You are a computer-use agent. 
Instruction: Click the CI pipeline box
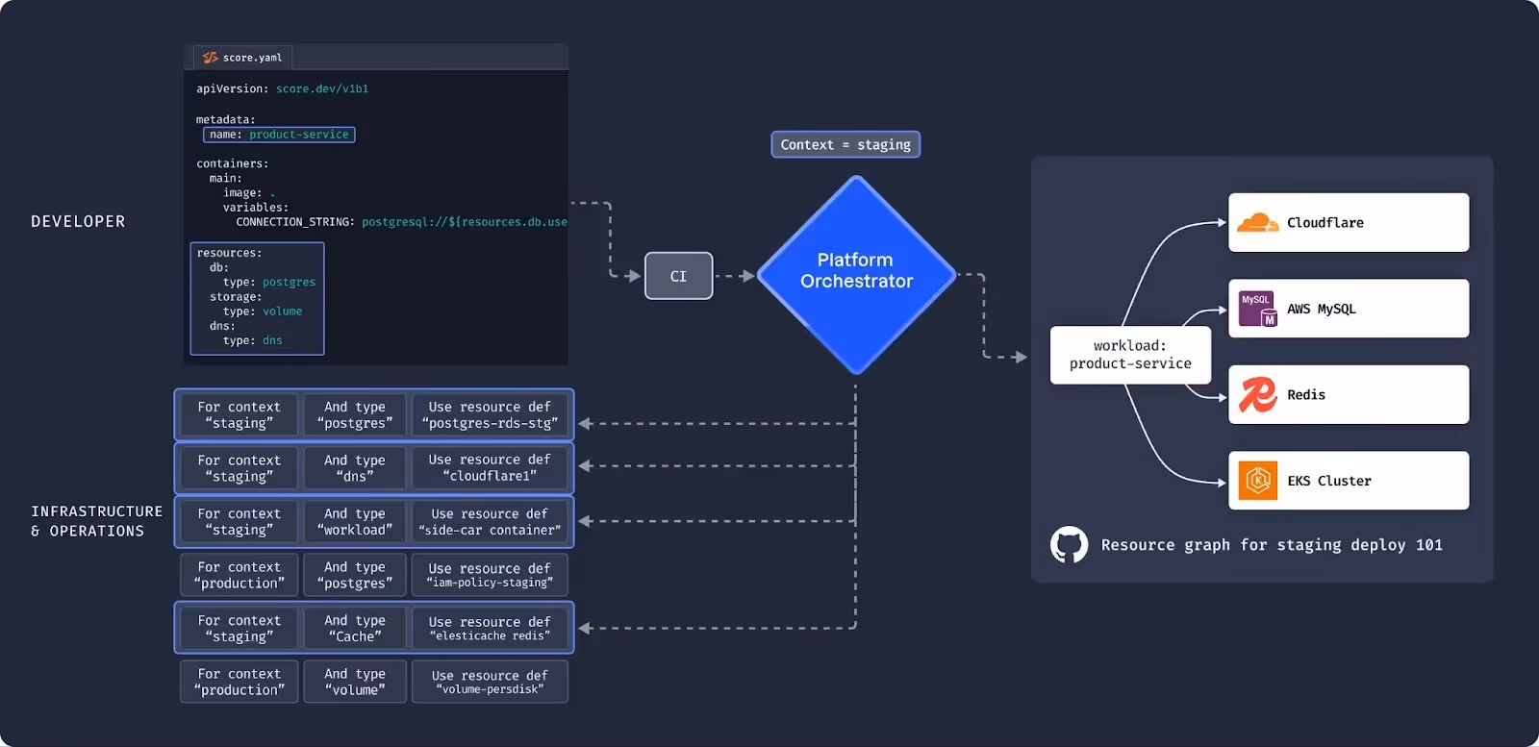(678, 276)
